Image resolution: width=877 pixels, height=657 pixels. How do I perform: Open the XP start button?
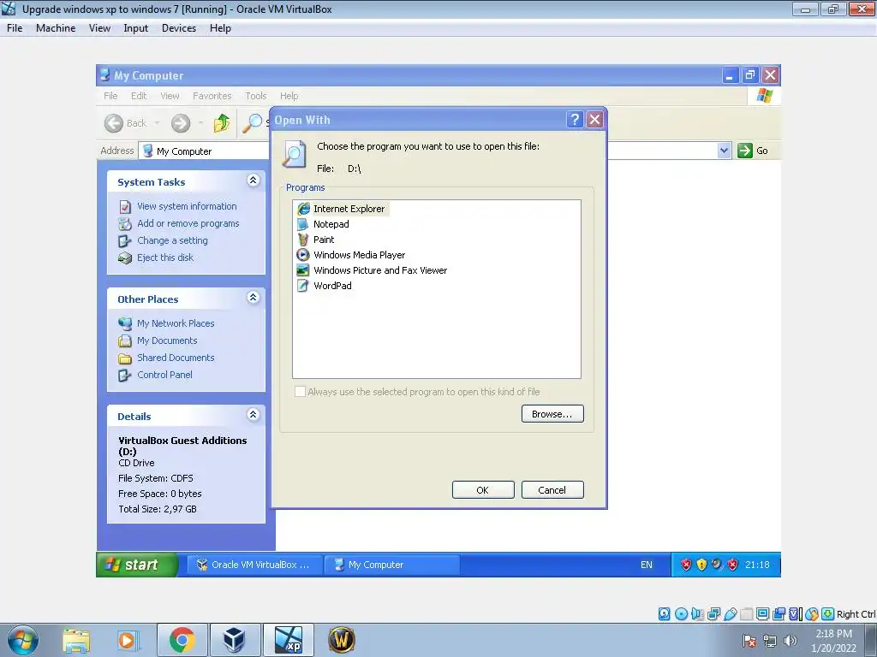click(x=137, y=565)
